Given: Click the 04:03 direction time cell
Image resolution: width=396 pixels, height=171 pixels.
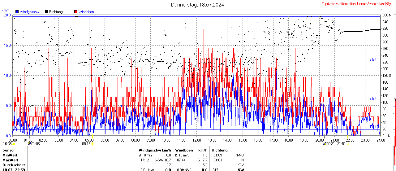Looking at the screenshot, I should (217, 160).
